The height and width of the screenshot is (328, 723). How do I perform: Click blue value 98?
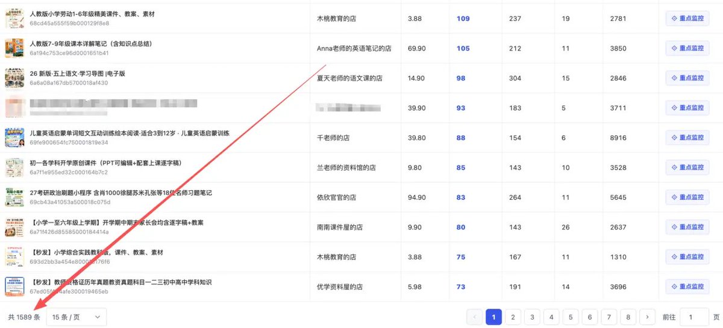click(461, 78)
